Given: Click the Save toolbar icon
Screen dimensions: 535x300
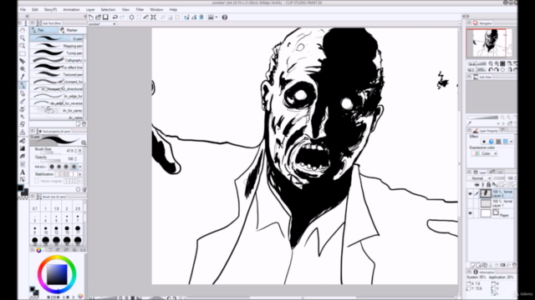Looking at the screenshot, I should pos(105,17).
